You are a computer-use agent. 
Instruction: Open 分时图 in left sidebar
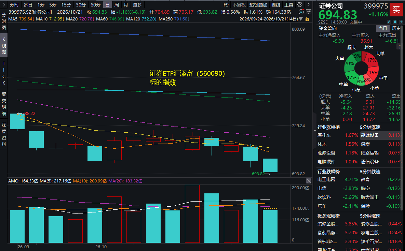[x=4, y=21]
